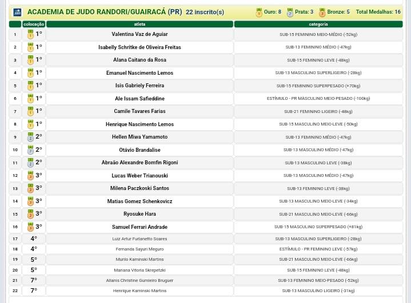This screenshot has width=411, height=303.
Task: Select athlete name Emanuel Nascimento Lemos
Action: click(x=139, y=72)
